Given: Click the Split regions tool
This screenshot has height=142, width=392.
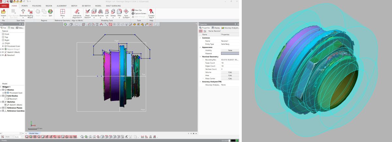Looking at the screenshot, I should [50, 12].
